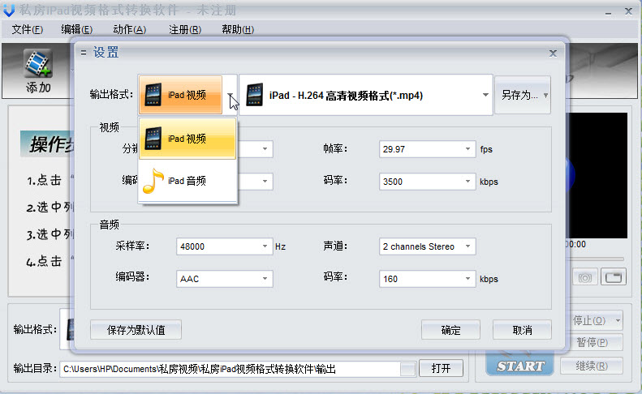Expand the partially hidden resolution dropdown arrow
The image size is (642, 394).
(265, 149)
